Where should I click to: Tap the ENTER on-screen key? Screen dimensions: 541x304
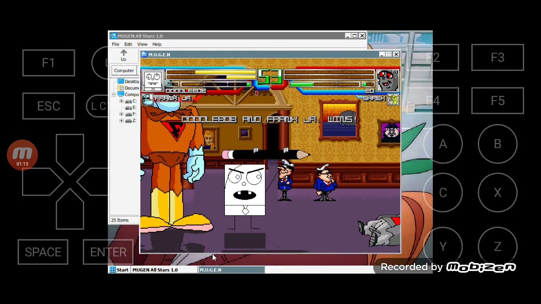108,252
